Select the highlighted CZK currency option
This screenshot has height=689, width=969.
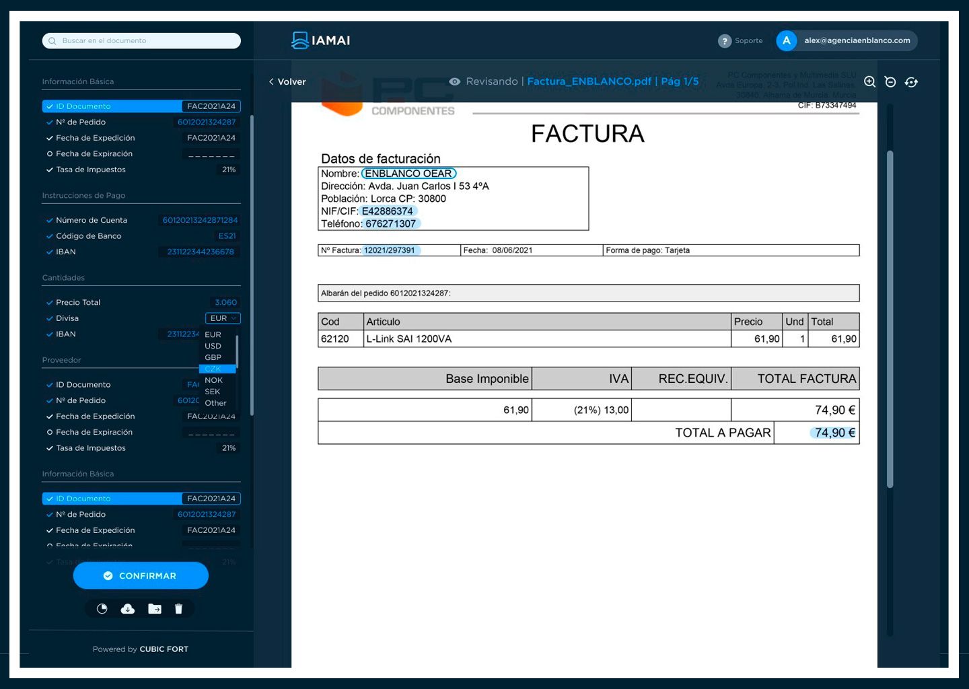pos(213,369)
